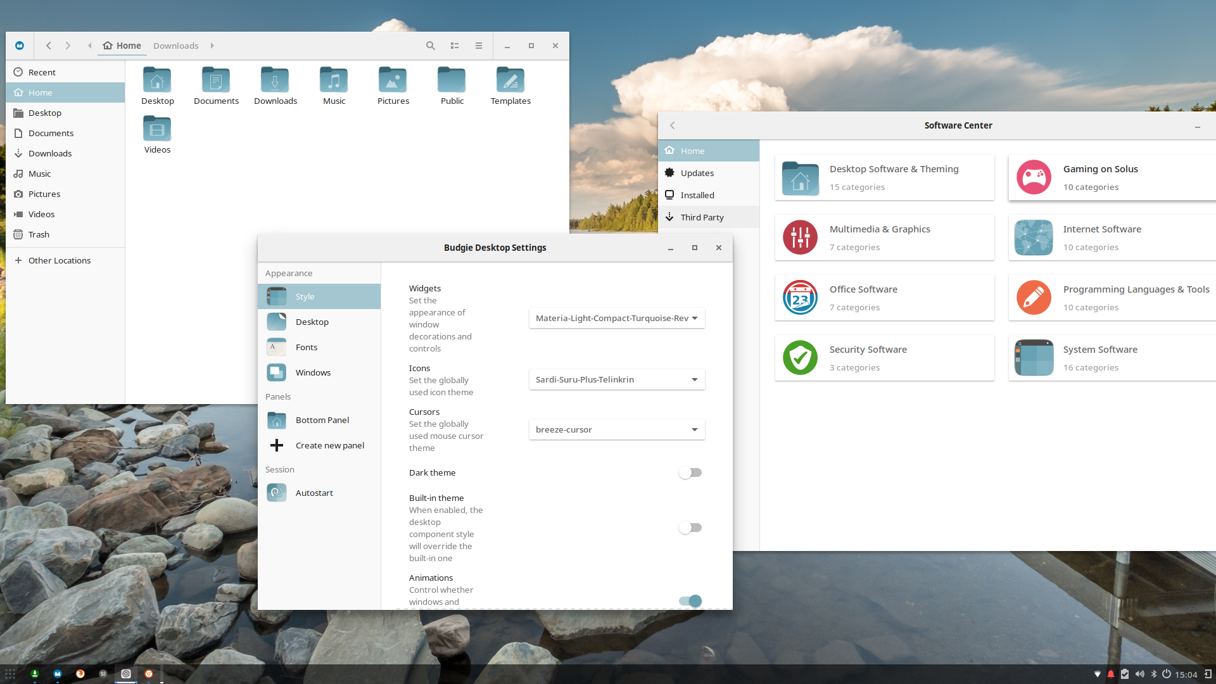Screen dimensions: 1216x684
Task: Open the Videos folder icon in files view
Action: 157,129
